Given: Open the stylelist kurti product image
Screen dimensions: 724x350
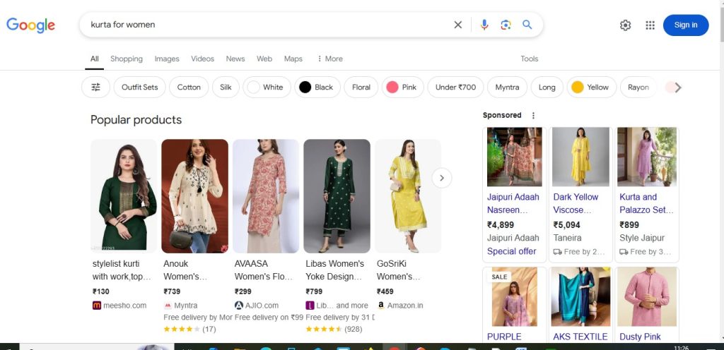Looking at the screenshot, I should (124, 195).
